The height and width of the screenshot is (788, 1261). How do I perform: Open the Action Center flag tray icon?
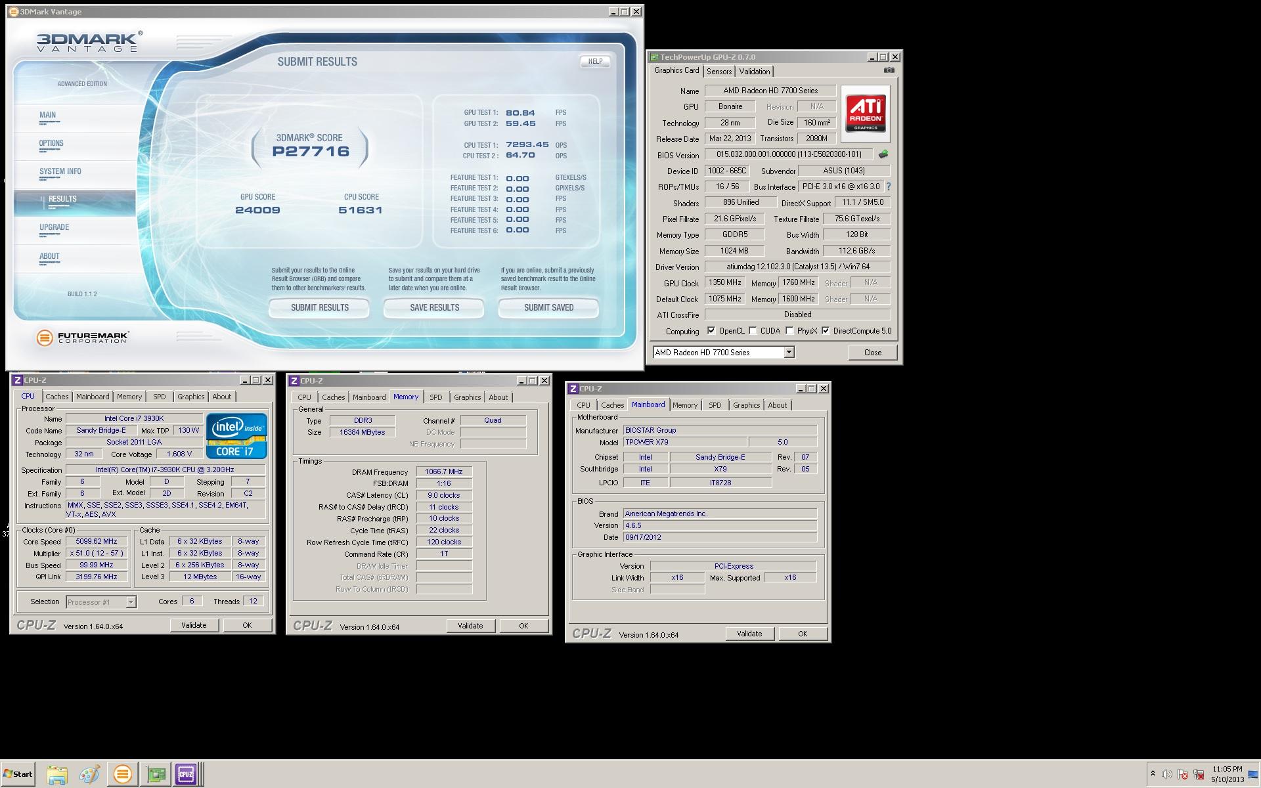click(x=1183, y=774)
